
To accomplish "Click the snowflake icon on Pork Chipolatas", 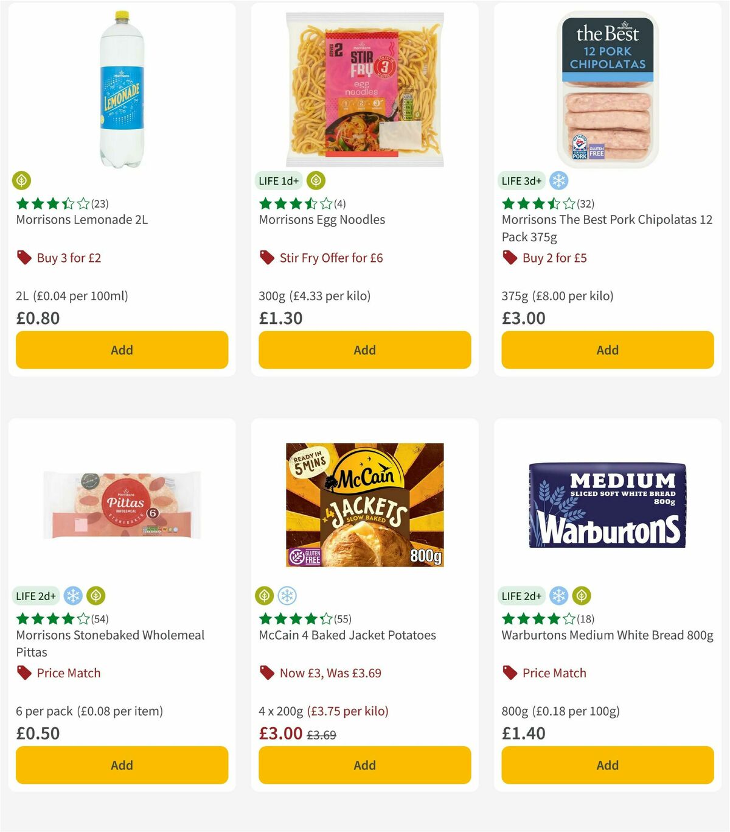I will pos(557,180).
